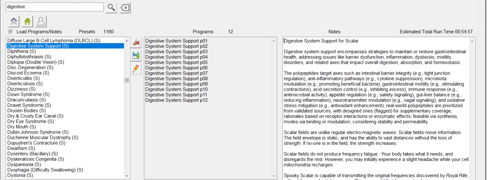Uncheck the Load Programs/Notes checkbox

tap(10, 32)
